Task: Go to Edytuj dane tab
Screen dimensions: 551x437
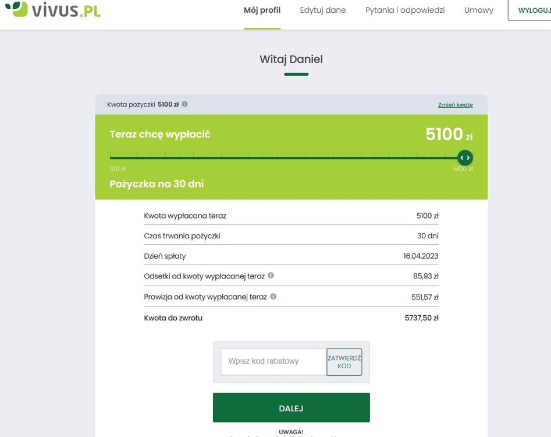Action: click(x=322, y=10)
